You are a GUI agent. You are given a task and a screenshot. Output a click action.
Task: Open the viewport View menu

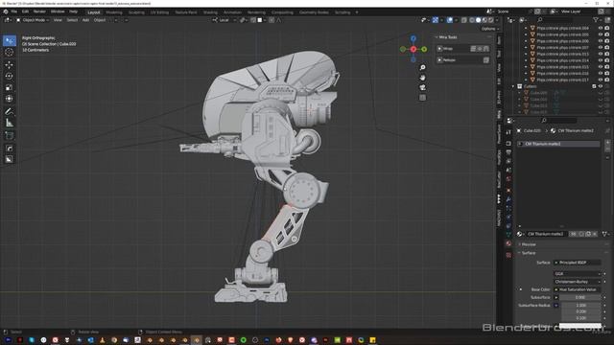[58, 20]
